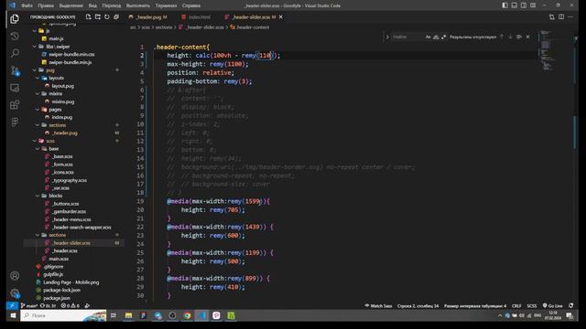
Task: Click the main branch in status bar
Action: tap(29, 306)
